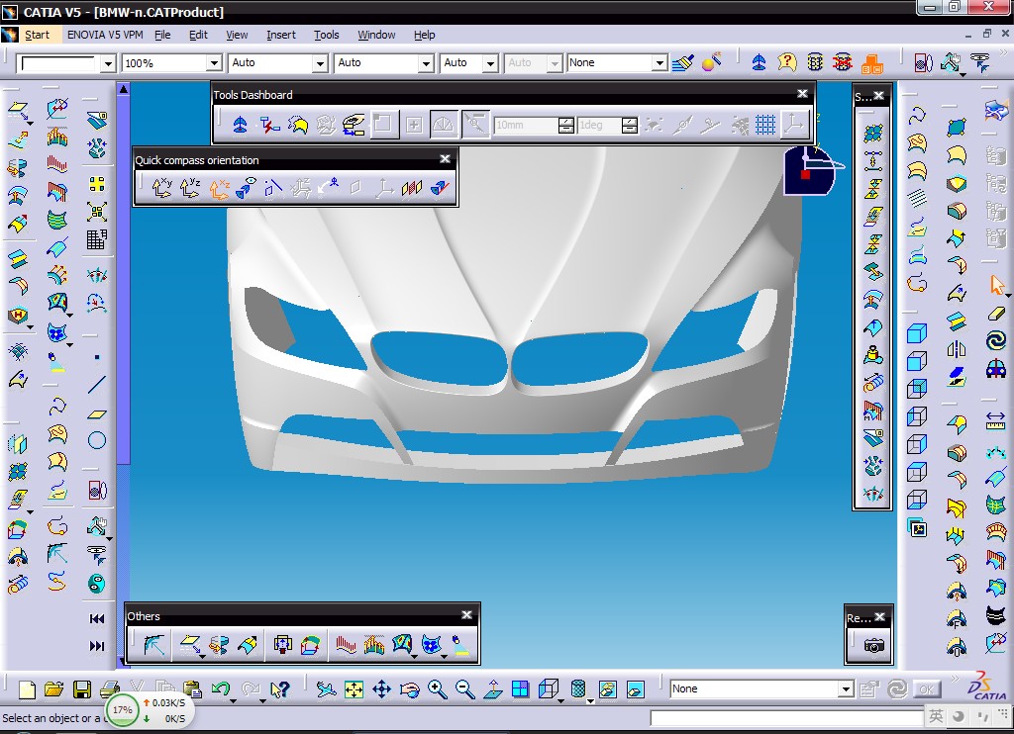Image resolution: width=1014 pixels, height=734 pixels.
Task: Click the New document icon
Action: click(27, 689)
